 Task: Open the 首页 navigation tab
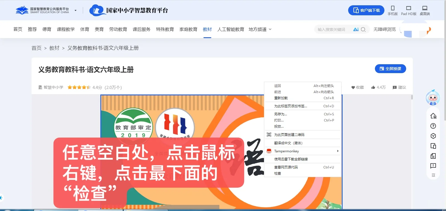click(18, 29)
